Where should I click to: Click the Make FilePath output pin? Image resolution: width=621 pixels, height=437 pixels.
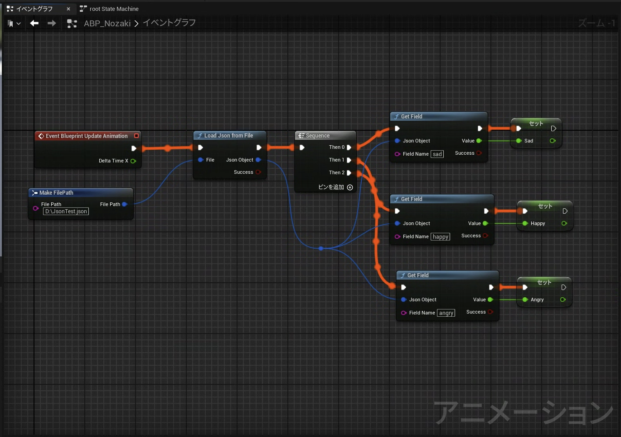pos(125,204)
